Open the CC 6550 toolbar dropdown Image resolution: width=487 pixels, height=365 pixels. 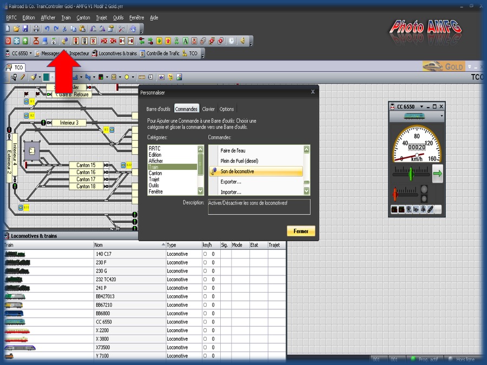(x=30, y=54)
